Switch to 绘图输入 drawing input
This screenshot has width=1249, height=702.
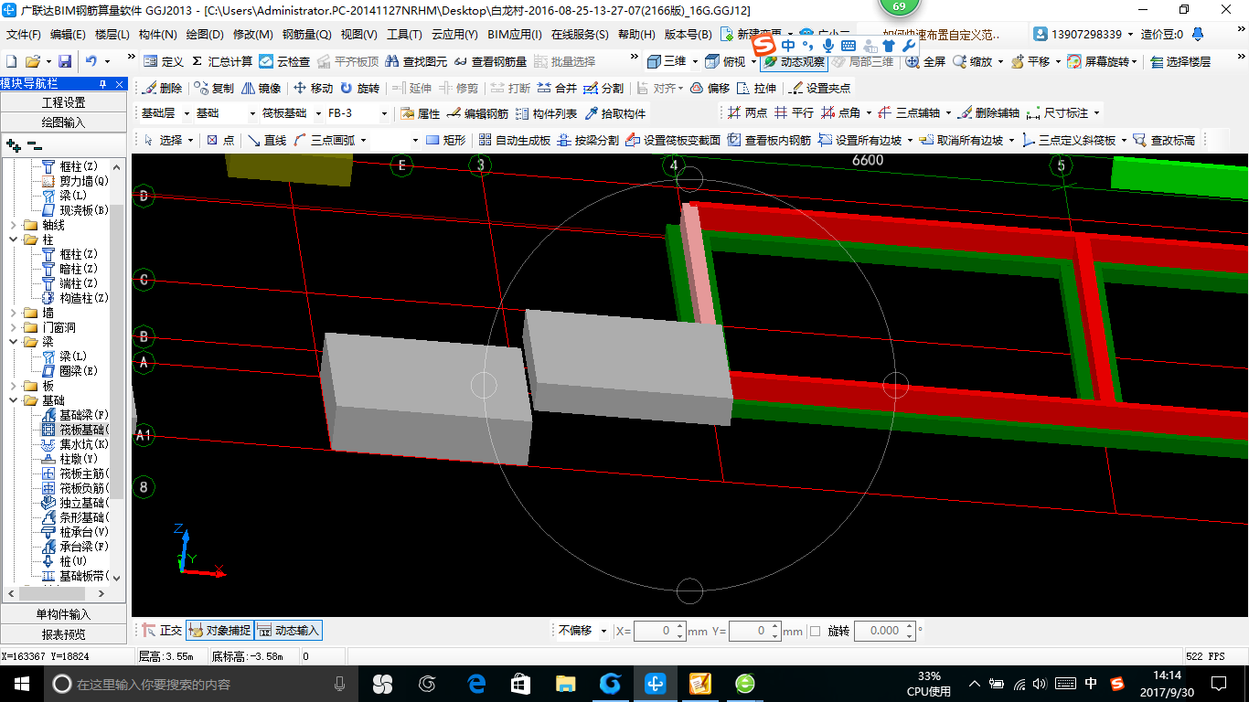(64, 122)
